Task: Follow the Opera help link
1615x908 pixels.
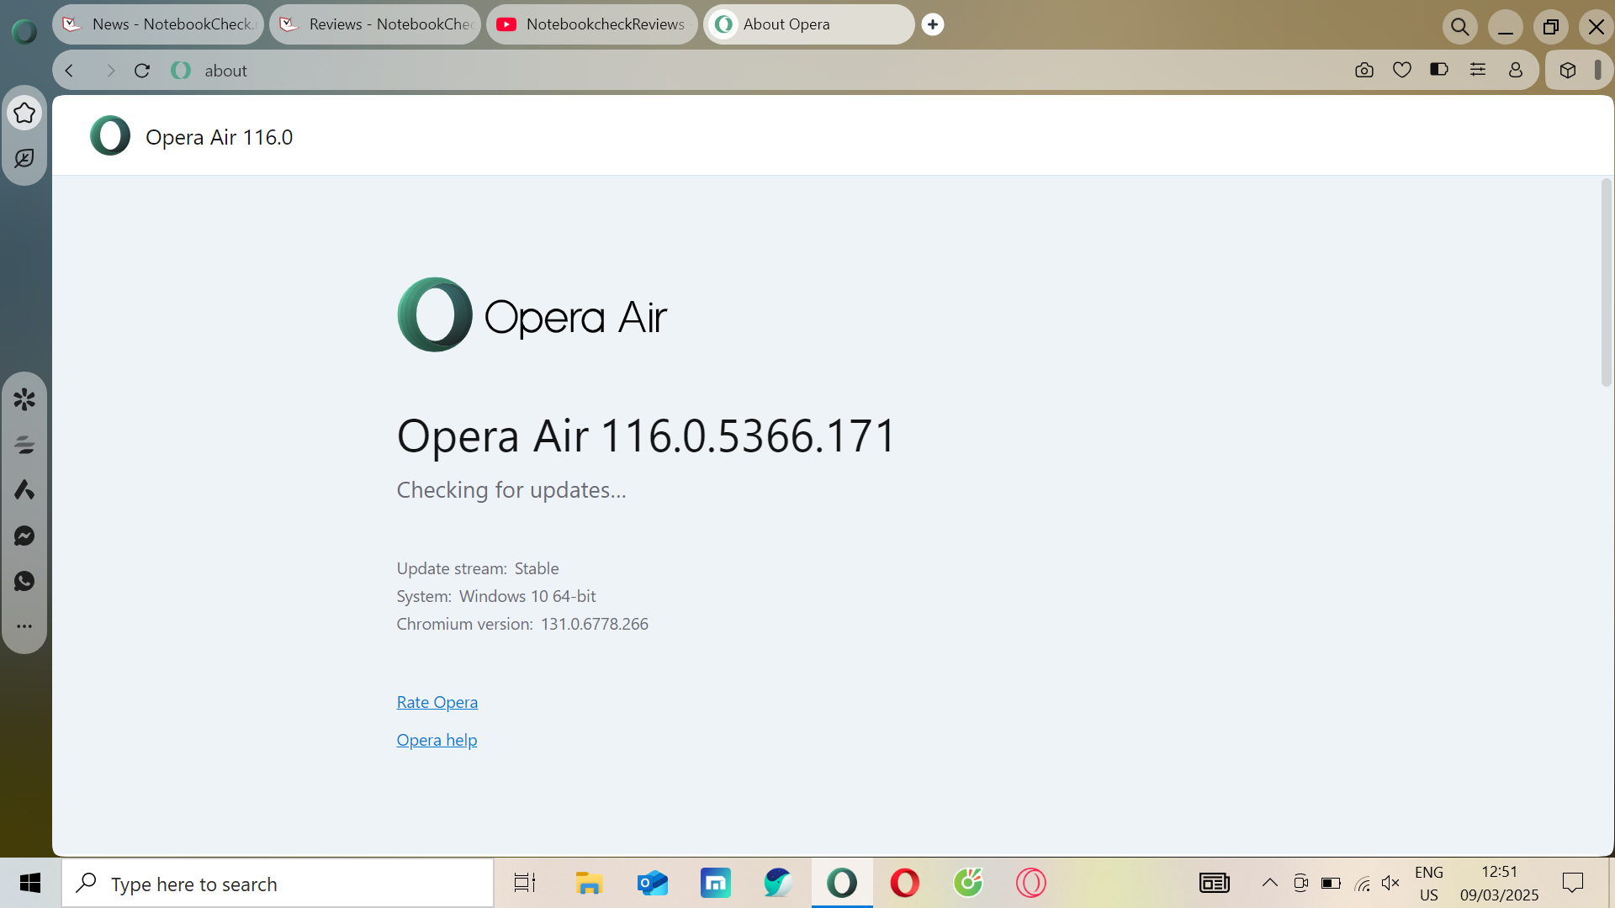Action: pos(437,740)
